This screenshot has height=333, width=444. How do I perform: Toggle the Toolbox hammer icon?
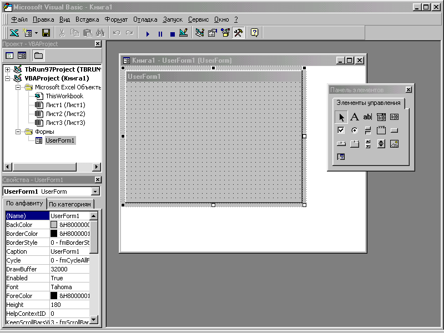pos(239,33)
